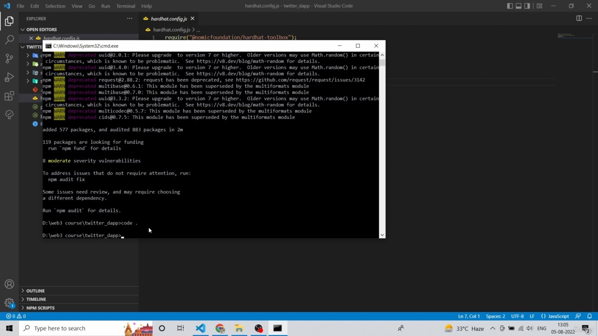Screen dimensions: 598x336
Task: Expand the fourth folder in the file tree
Action: pyautogui.click(x=28, y=81)
